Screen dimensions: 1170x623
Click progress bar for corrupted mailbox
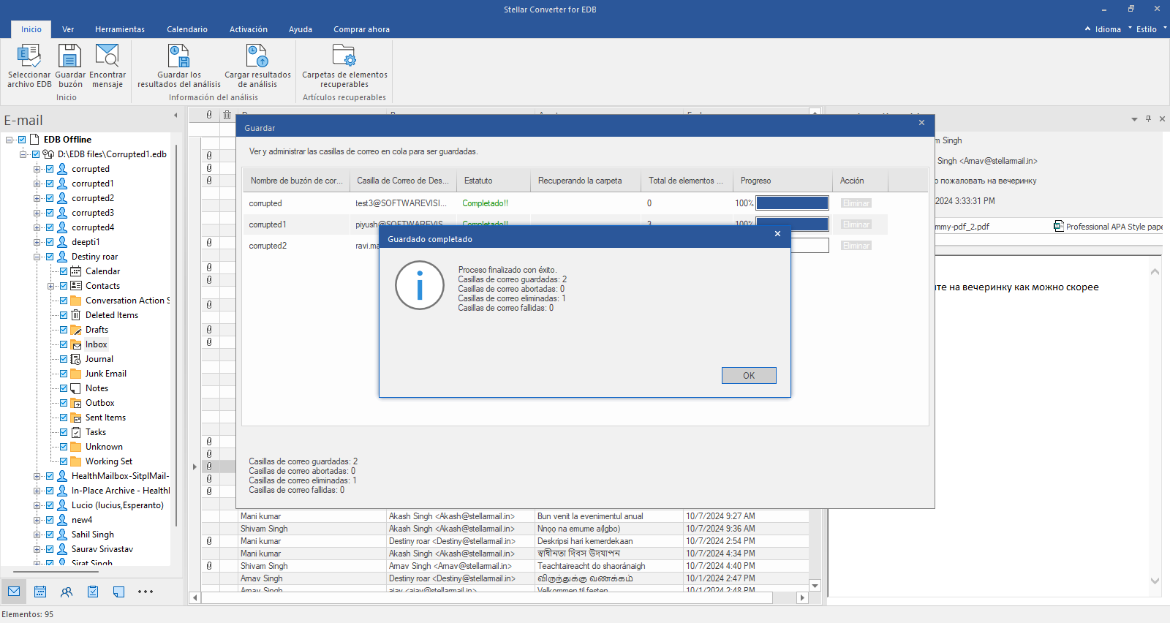(x=792, y=203)
